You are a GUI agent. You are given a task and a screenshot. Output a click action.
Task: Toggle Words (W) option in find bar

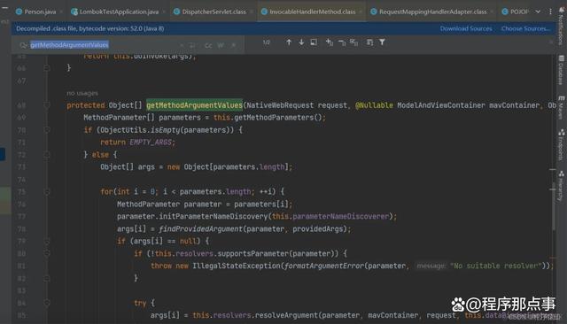tap(221, 45)
